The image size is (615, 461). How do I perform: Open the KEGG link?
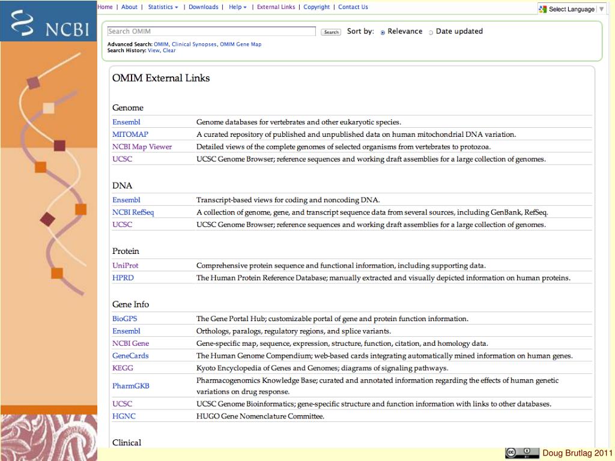(123, 368)
